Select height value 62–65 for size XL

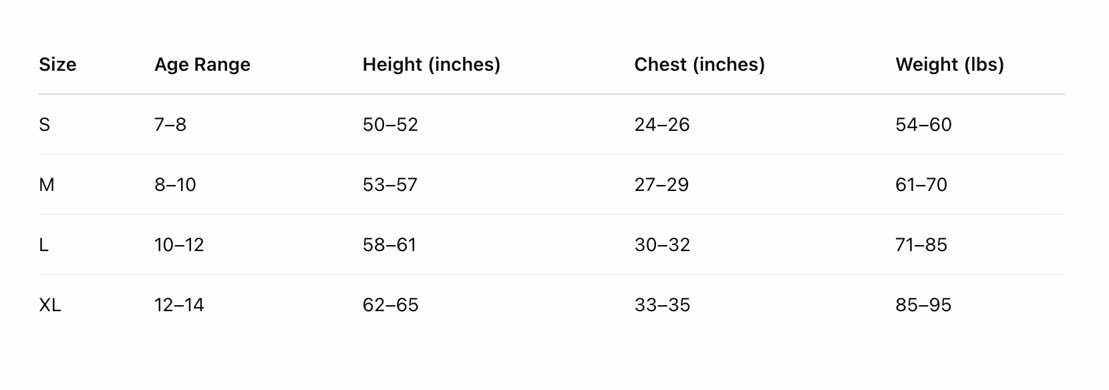tap(390, 305)
